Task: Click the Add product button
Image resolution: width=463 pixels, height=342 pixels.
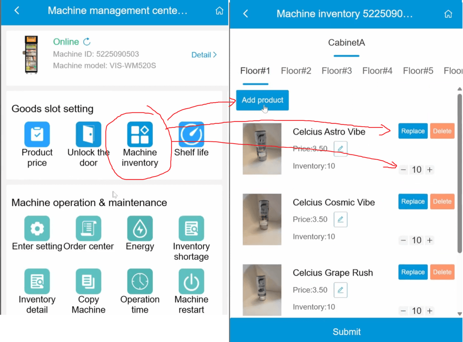Action: click(262, 100)
